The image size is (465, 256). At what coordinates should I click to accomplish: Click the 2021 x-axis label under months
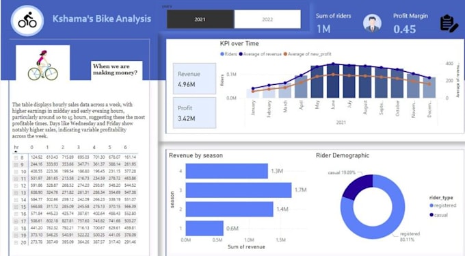point(341,123)
